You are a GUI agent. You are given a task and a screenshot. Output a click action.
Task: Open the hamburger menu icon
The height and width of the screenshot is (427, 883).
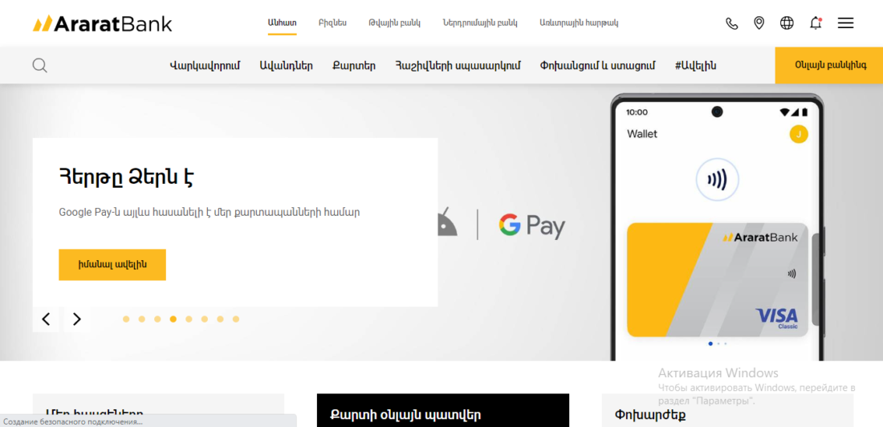click(x=845, y=23)
